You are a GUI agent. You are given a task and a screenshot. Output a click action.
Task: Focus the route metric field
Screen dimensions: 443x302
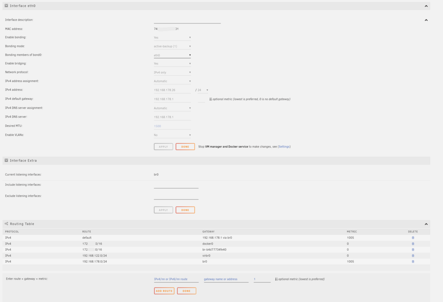pyautogui.click(x=262, y=279)
